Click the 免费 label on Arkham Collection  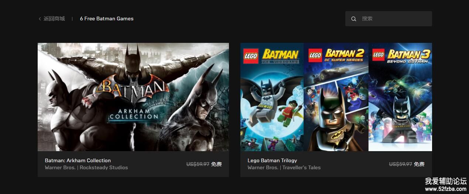pyautogui.click(x=216, y=164)
